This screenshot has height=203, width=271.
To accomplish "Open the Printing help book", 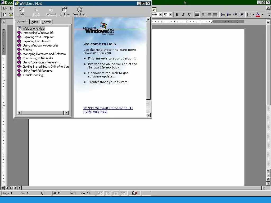I will (27, 50).
